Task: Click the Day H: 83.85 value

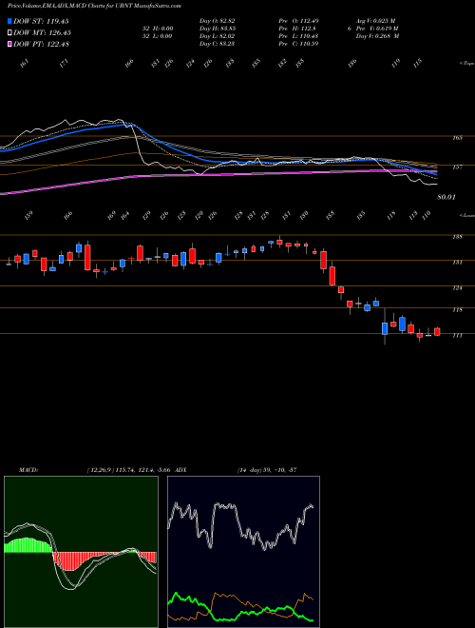Action: [217, 29]
